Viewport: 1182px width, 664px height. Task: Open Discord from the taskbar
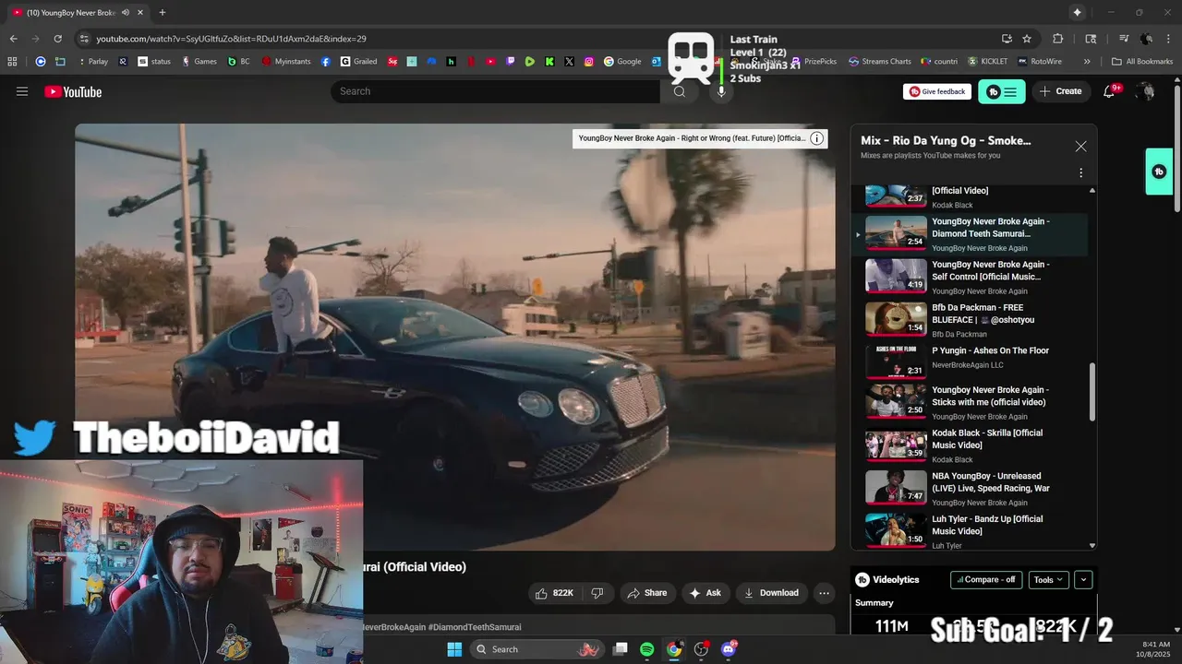click(x=729, y=649)
